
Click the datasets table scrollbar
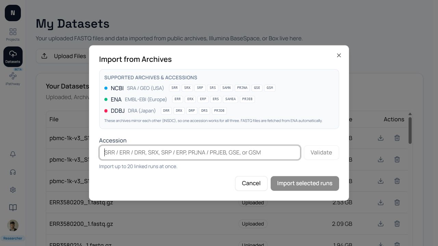click(x=410, y=130)
